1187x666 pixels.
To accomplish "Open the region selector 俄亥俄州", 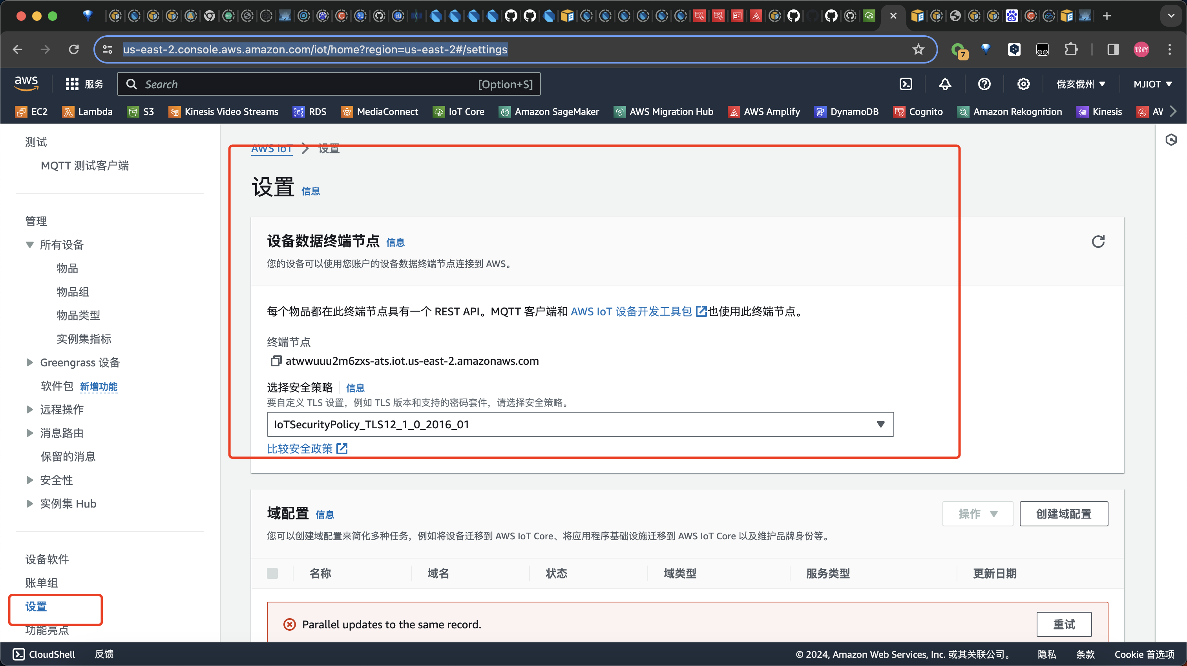I will click(x=1081, y=84).
